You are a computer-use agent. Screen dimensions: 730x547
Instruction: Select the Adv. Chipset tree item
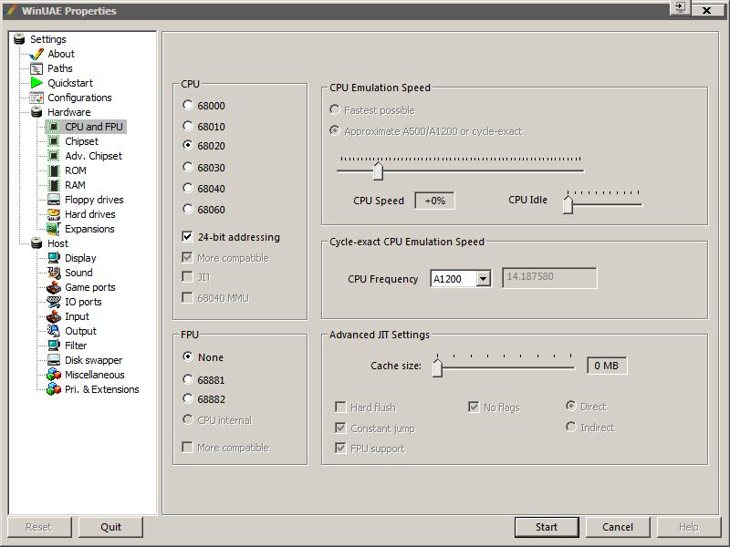click(x=93, y=156)
